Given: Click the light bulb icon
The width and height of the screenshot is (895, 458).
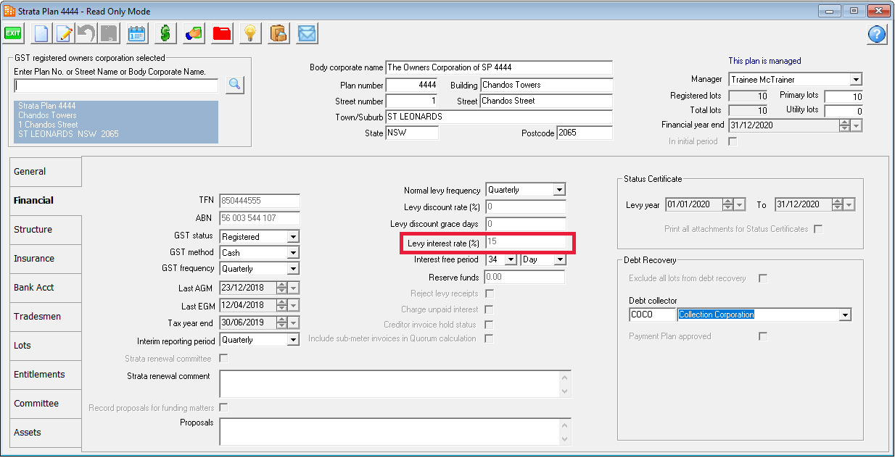Looking at the screenshot, I should 250,33.
